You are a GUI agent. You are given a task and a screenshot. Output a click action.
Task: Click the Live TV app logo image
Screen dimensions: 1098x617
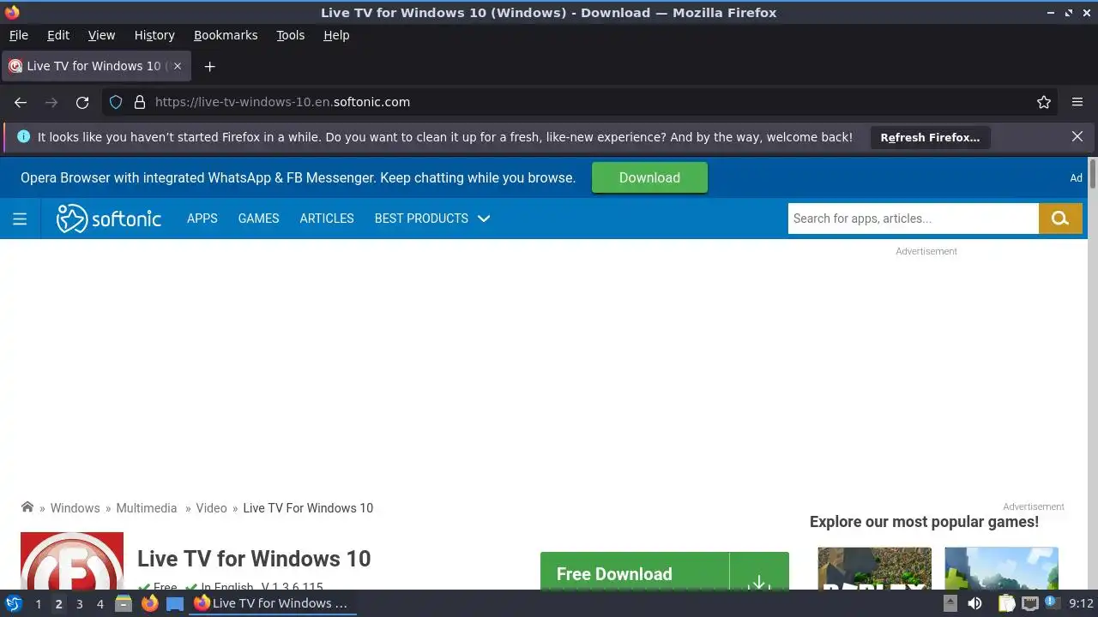pos(72,561)
